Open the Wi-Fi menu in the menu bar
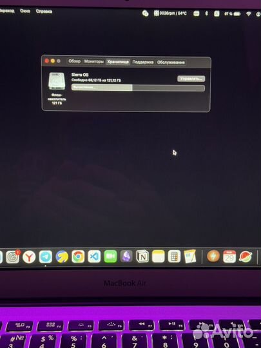261x348 pixels. [249, 14]
